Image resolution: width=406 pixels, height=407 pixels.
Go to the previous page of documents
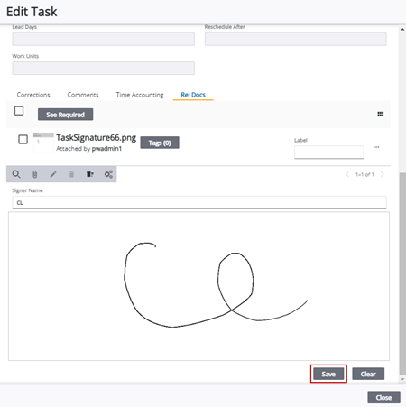[x=347, y=174]
